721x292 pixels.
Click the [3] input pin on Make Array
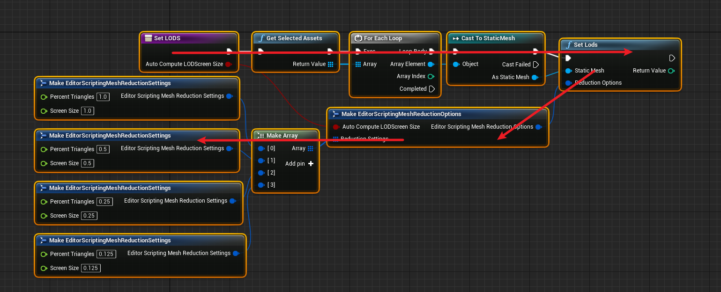pos(261,185)
